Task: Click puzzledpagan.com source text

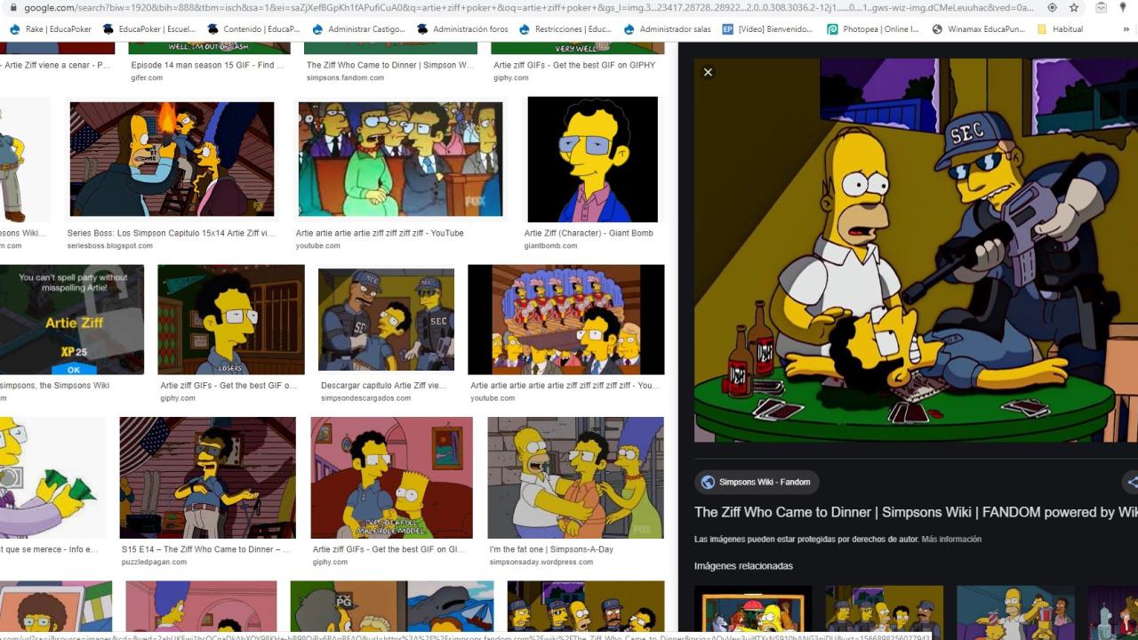Action: click(x=154, y=562)
